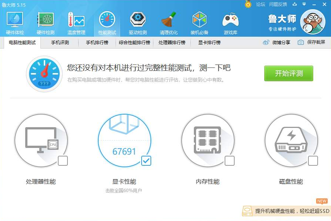Close the Ludashi window
The height and width of the screenshot is (221, 331).
tap(324, 4)
